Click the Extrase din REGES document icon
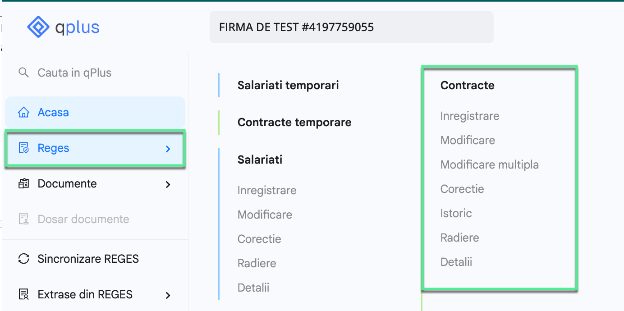This screenshot has width=624, height=311. click(23, 294)
